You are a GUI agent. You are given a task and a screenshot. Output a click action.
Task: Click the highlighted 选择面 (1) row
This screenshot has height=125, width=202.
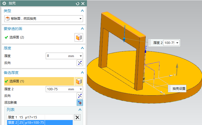tap(39, 81)
